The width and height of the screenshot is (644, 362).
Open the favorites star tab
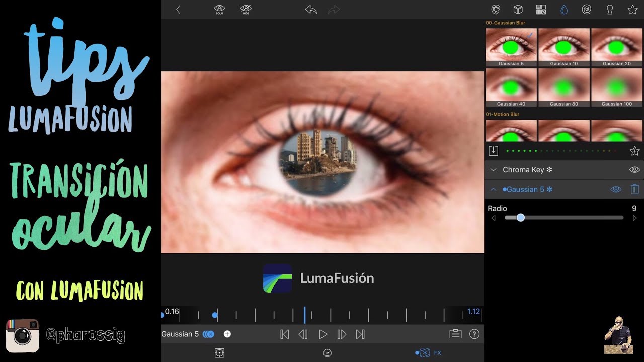click(632, 10)
